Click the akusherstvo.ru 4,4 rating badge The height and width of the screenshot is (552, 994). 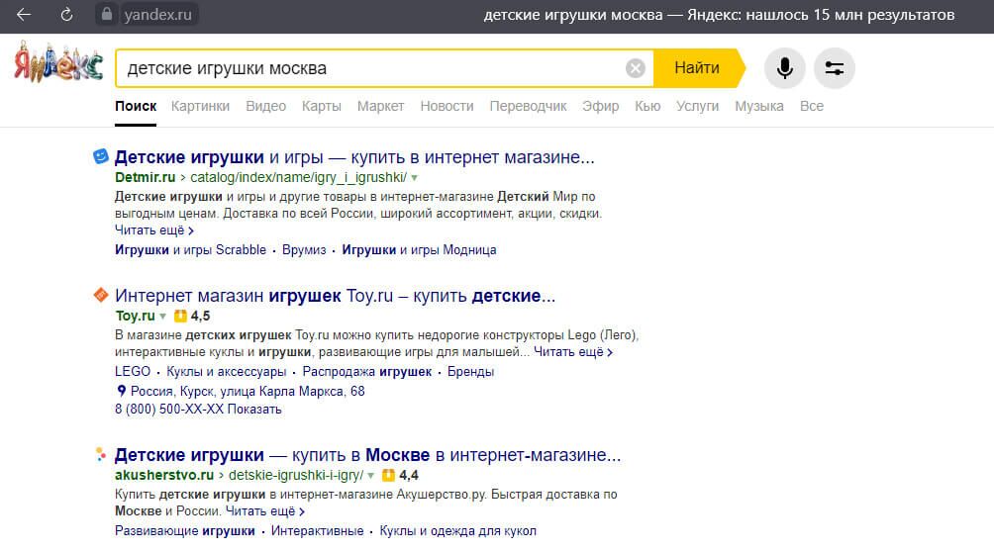401,475
